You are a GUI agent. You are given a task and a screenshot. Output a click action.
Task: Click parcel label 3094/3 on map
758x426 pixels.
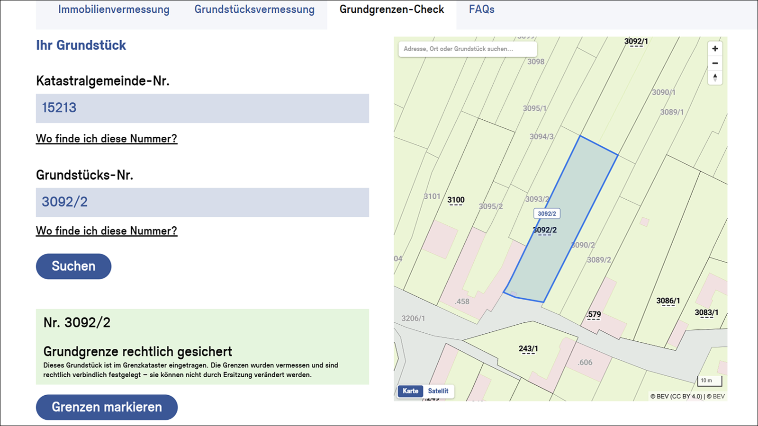[x=541, y=137]
